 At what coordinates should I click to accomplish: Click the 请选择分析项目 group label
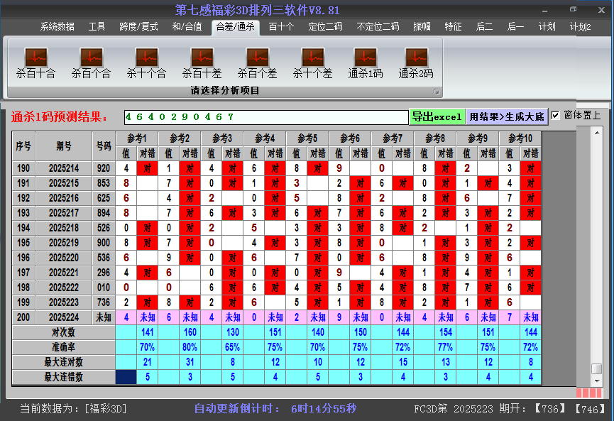(225, 91)
